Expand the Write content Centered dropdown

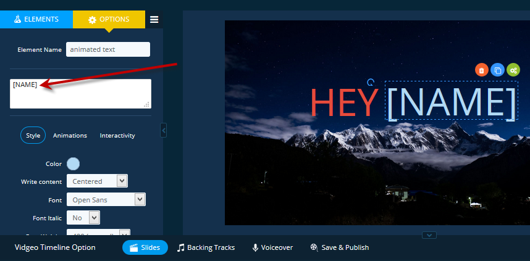click(x=97, y=181)
